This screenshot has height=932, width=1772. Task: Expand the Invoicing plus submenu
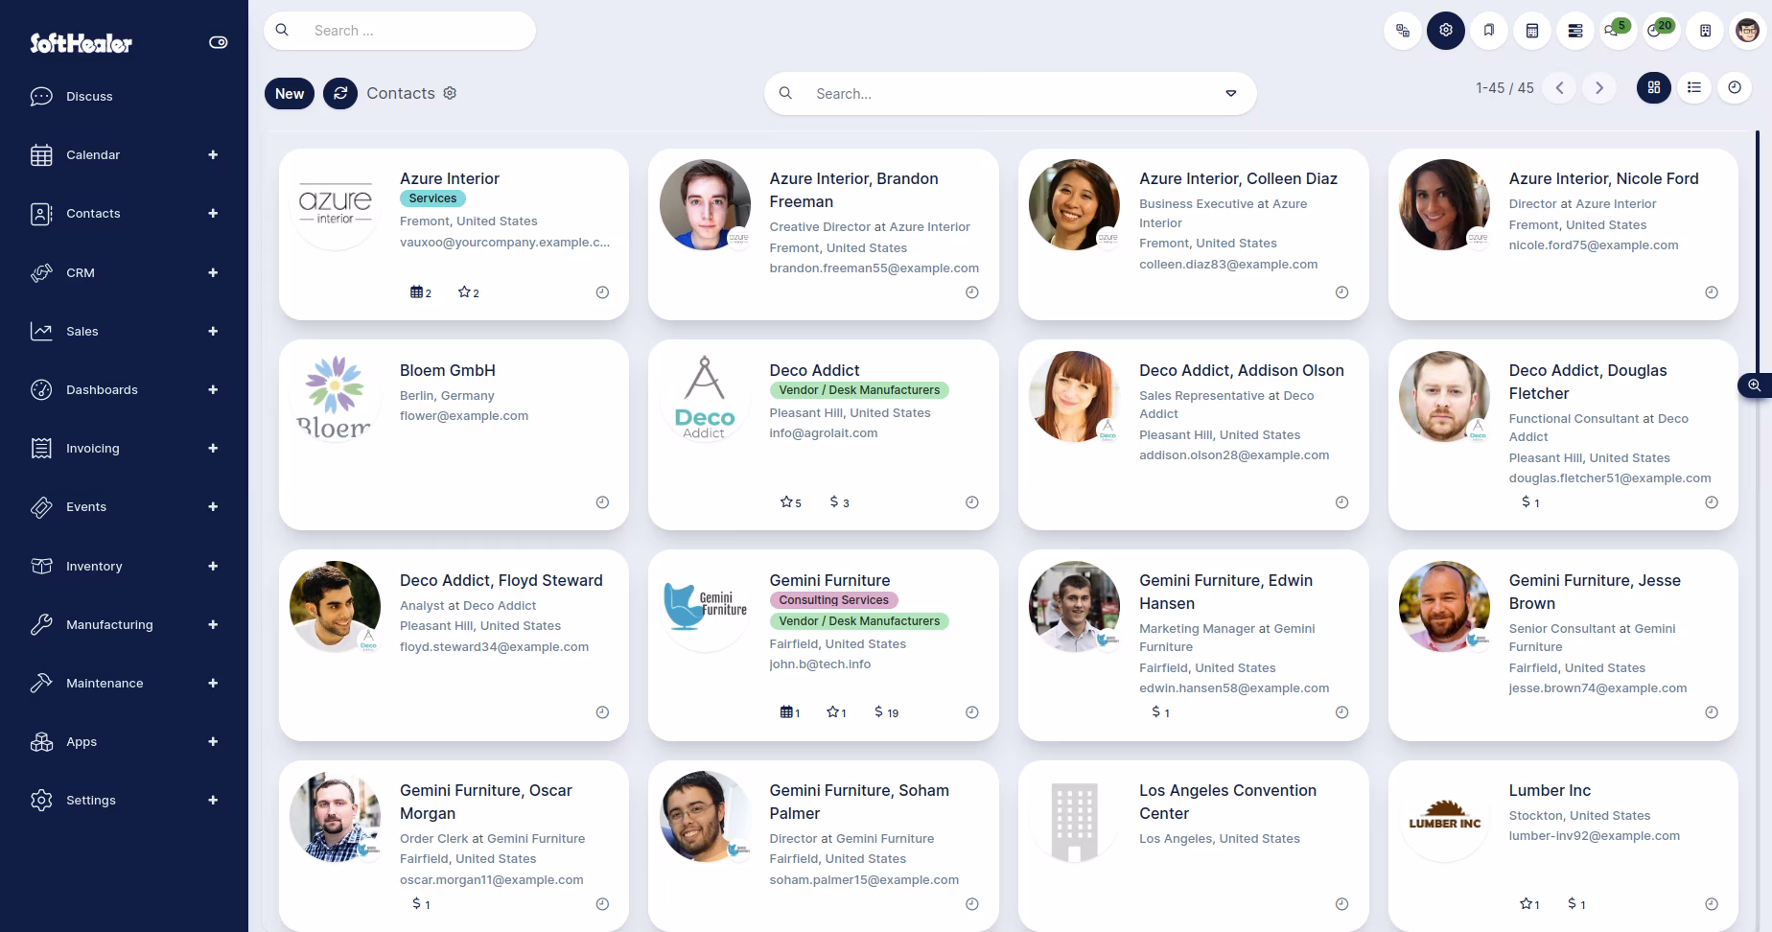coord(213,448)
